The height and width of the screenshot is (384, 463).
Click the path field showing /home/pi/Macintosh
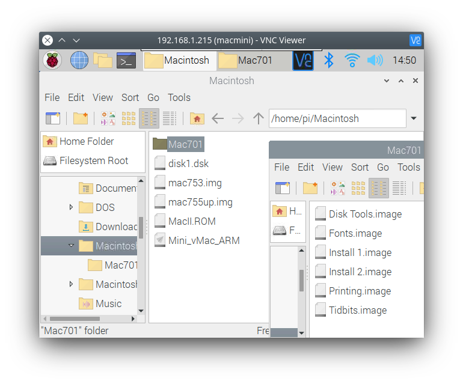(337, 118)
